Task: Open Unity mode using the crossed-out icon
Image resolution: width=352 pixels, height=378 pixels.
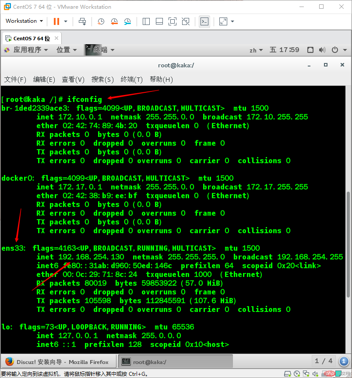Action: pyautogui.click(x=186, y=21)
